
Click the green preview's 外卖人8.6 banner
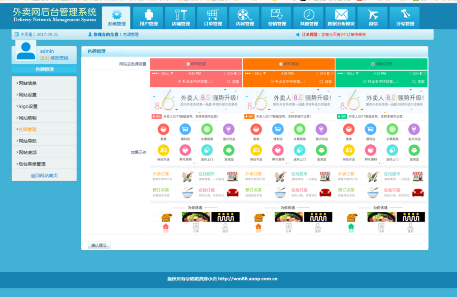coord(381,100)
